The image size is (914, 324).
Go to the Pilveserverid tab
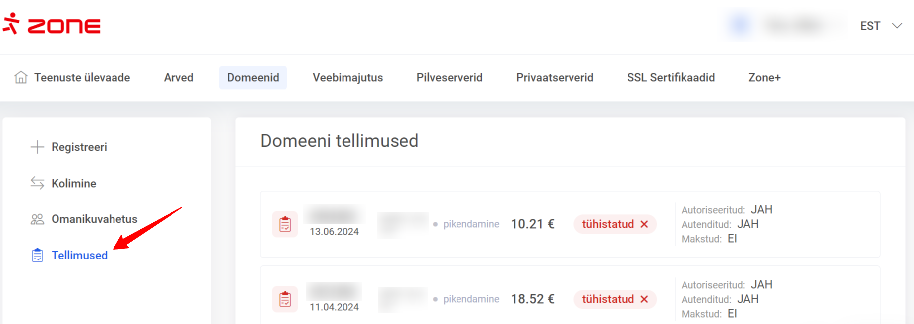click(449, 78)
